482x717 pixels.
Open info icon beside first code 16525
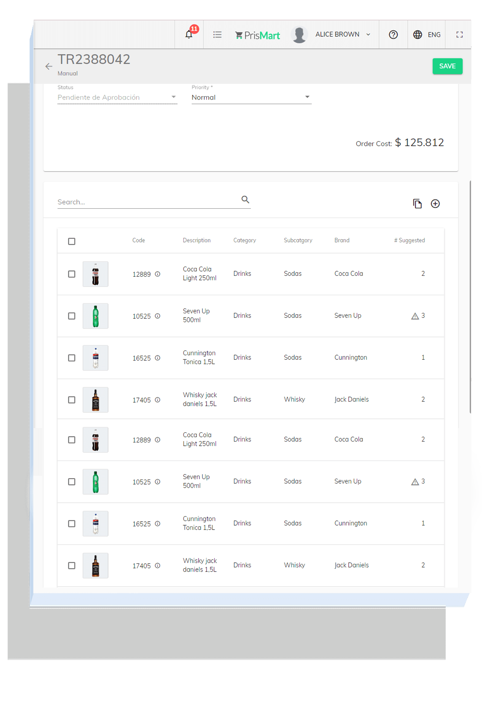(157, 358)
